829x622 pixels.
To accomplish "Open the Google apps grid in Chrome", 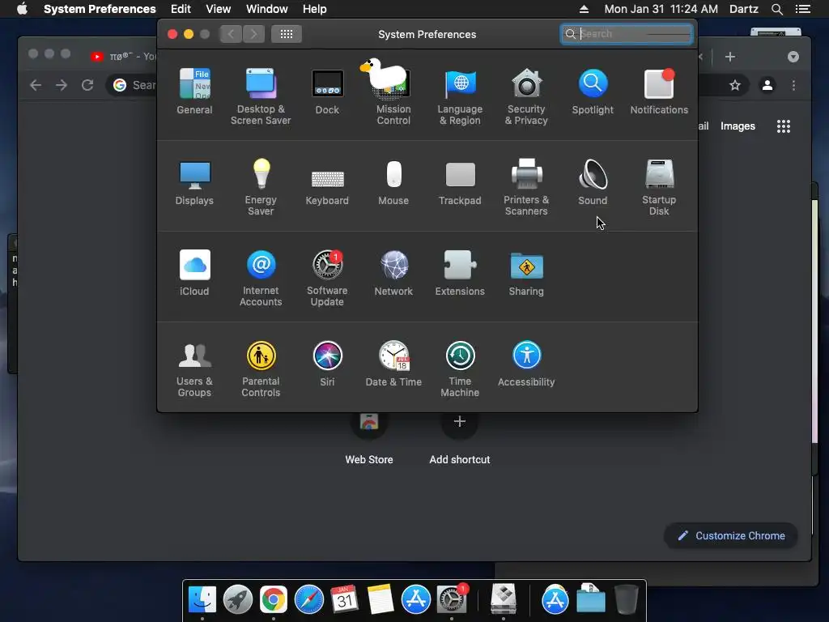I will 784,126.
